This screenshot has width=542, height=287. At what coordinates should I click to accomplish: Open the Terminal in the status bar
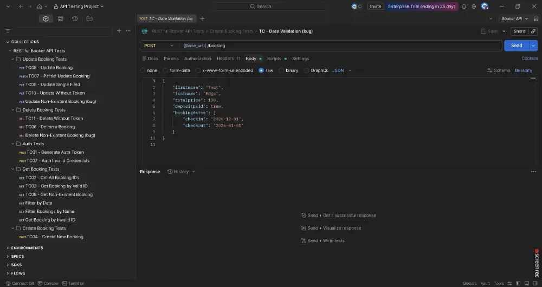pyautogui.click(x=73, y=283)
